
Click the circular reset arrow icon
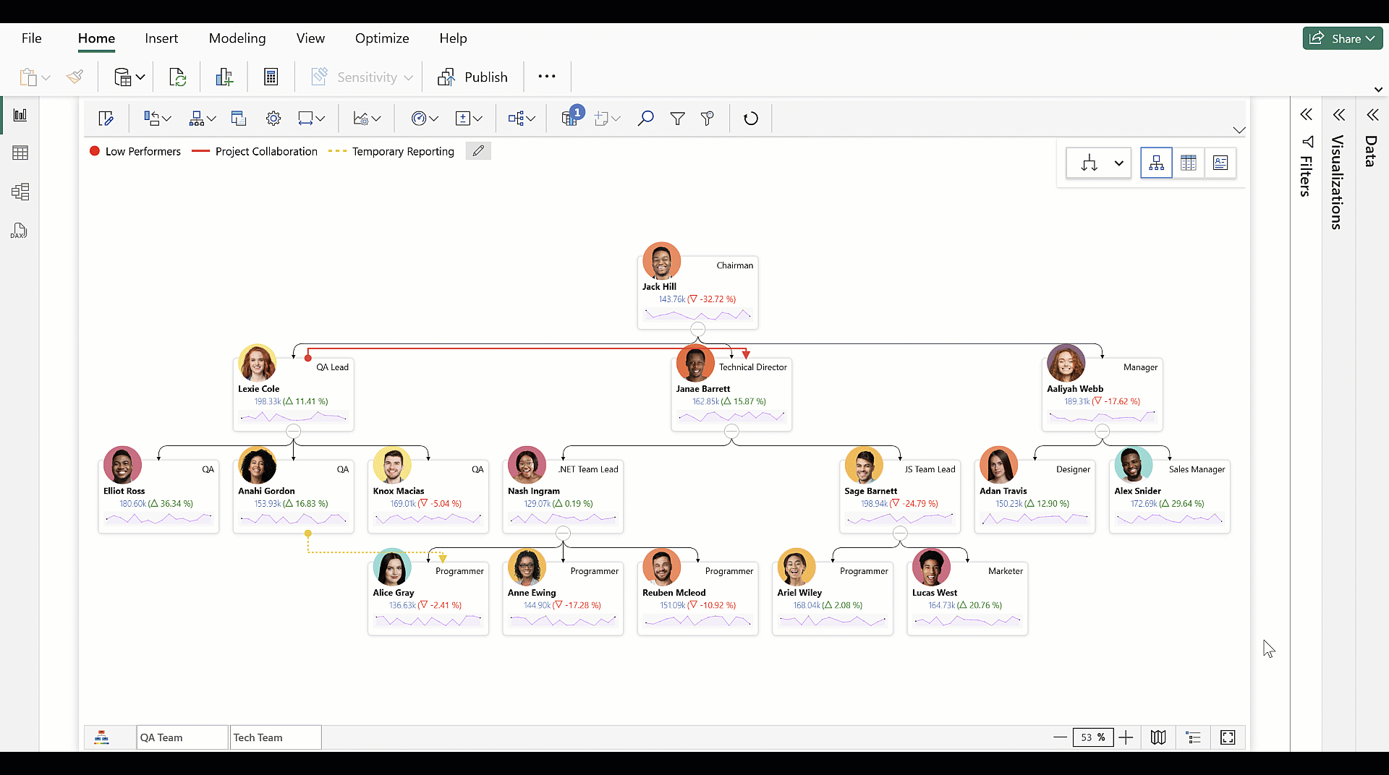click(x=751, y=119)
